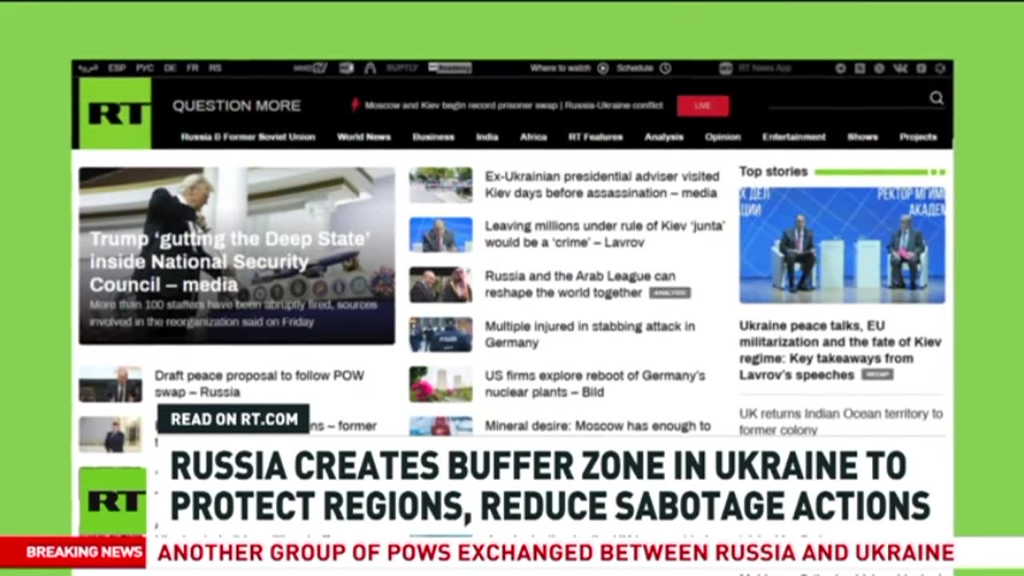
Task: Open Opinion section
Action: point(722,137)
